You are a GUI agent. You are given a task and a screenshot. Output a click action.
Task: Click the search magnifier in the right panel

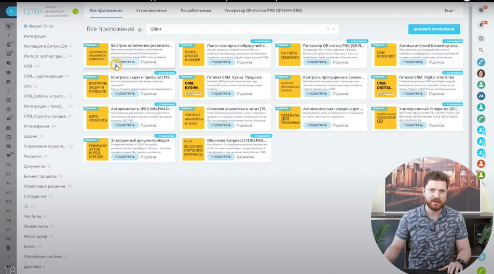click(481, 50)
